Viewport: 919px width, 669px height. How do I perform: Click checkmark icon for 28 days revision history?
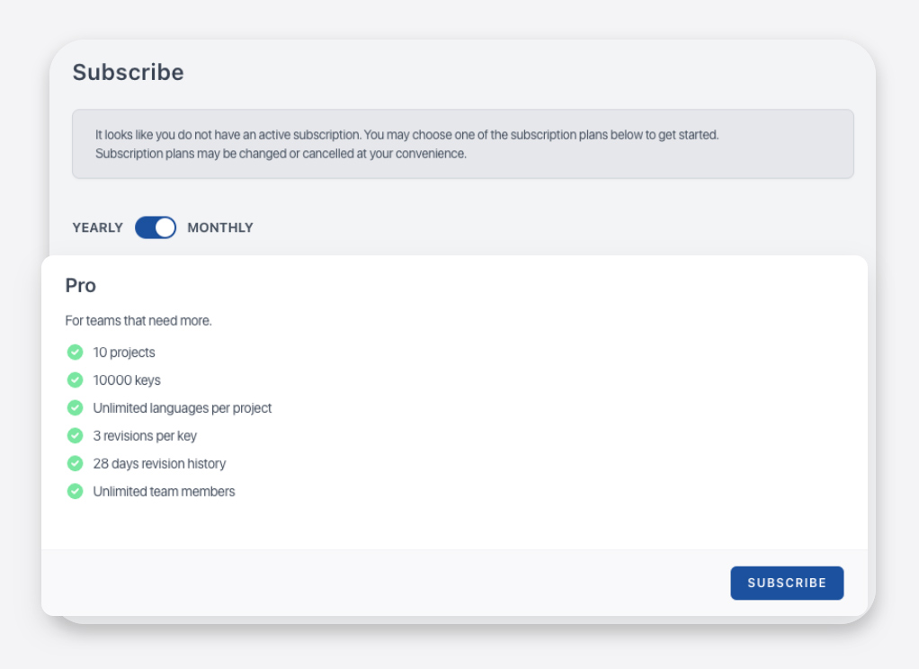point(76,464)
